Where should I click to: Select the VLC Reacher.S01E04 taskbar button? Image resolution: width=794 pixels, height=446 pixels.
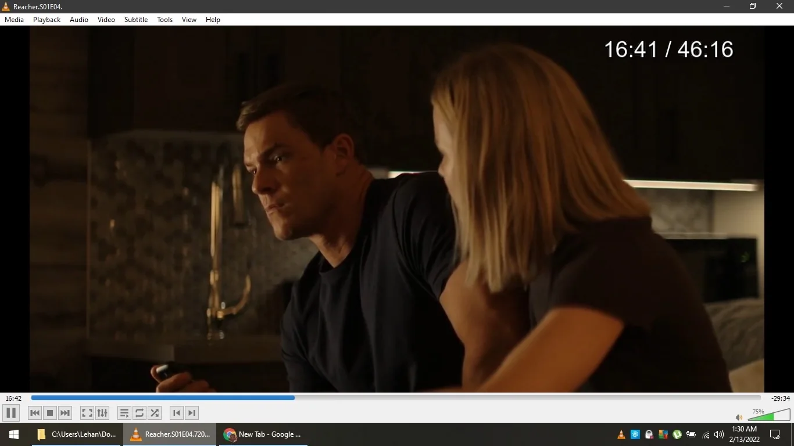coord(170,434)
